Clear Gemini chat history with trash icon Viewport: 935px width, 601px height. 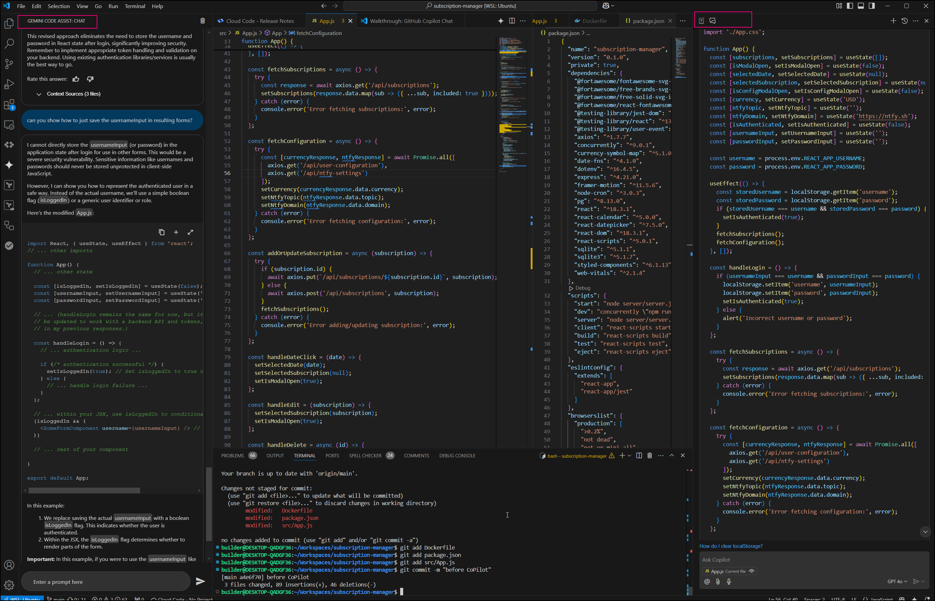(202, 21)
